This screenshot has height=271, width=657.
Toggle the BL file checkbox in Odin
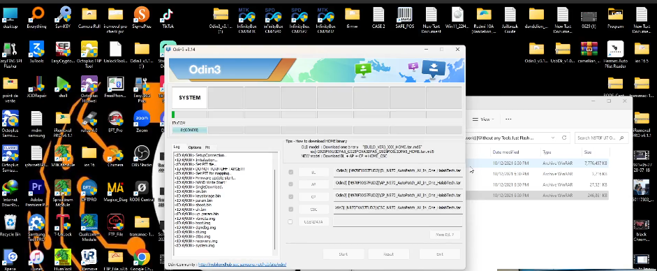coord(290,172)
